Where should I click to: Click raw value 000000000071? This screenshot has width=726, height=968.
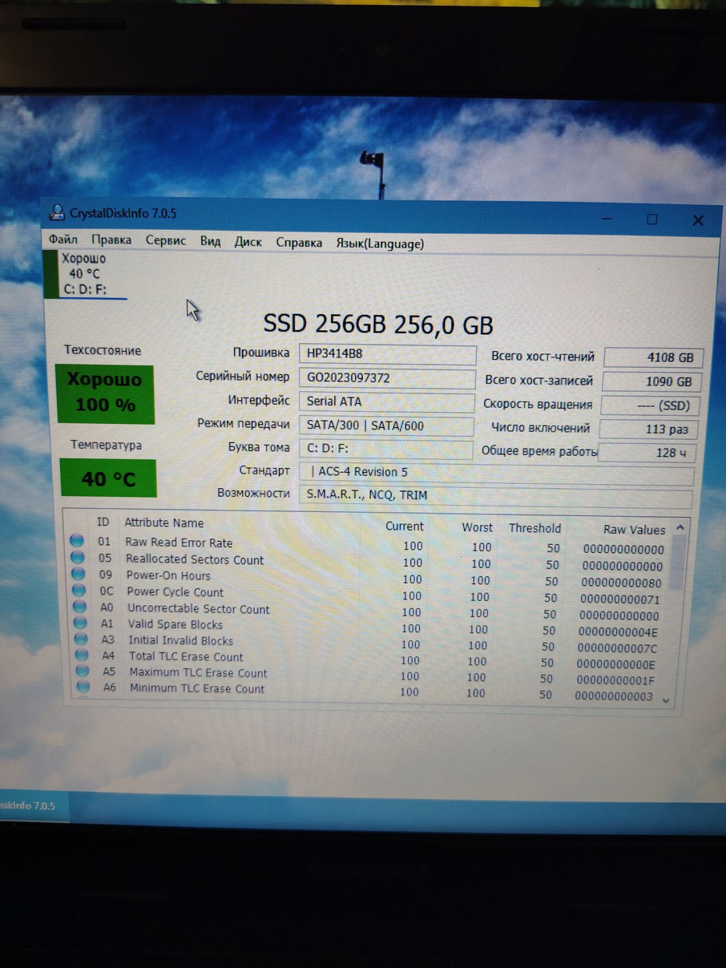(620, 599)
